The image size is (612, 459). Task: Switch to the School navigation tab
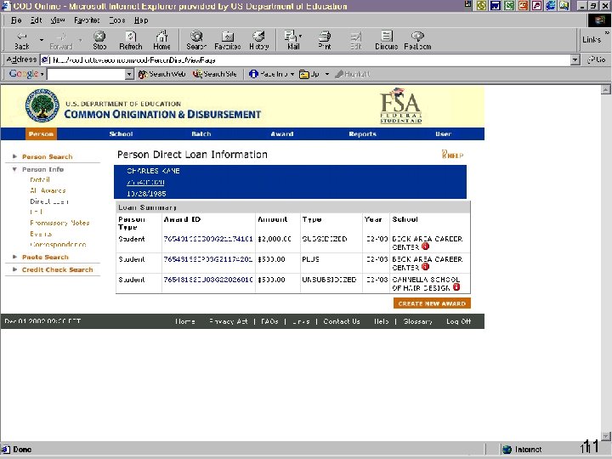(x=121, y=134)
